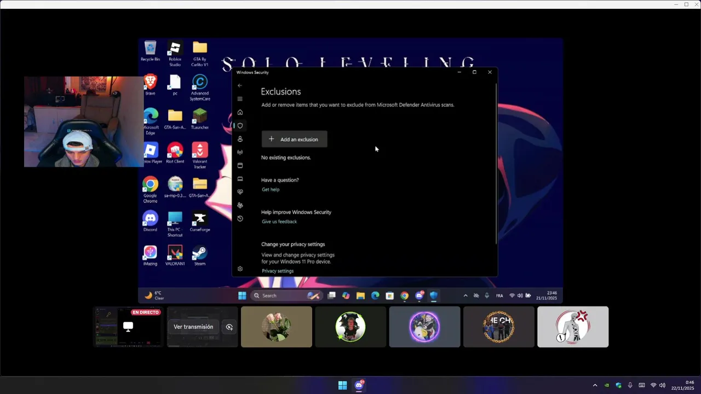Open Discord on the bottom Windows taskbar

[x=359, y=385]
